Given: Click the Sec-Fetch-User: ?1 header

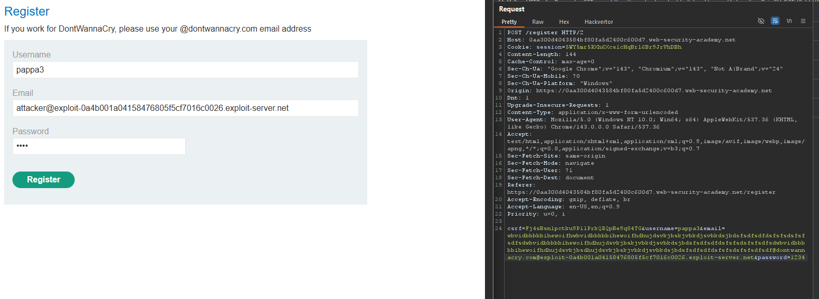Looking at the screenshot, I should pos(540,170).
